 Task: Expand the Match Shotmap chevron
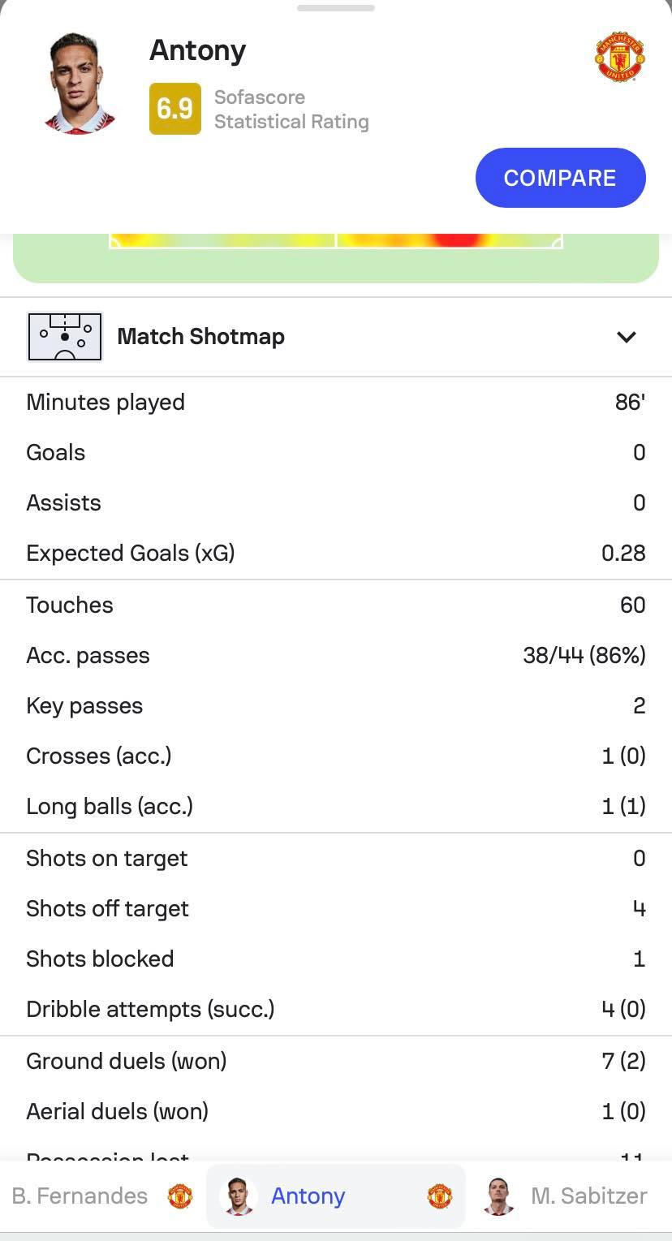pyautogui.click(x=626, y=337)
